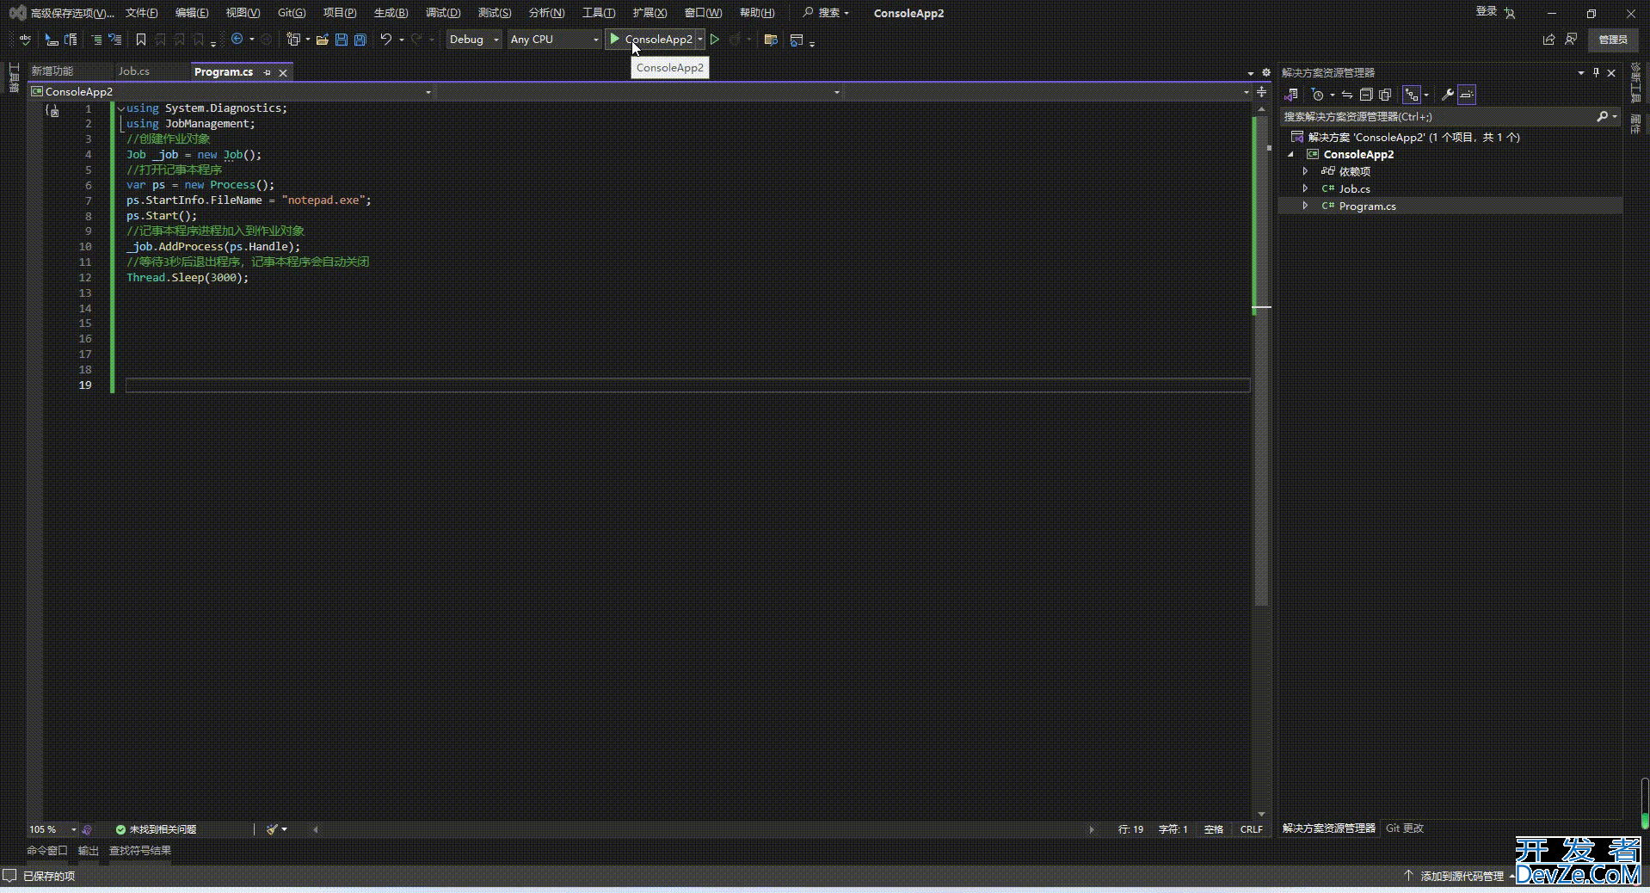Collapse the using block on line 1
The width and height of the screenshot is (1650, 893).
coord(120,108)
